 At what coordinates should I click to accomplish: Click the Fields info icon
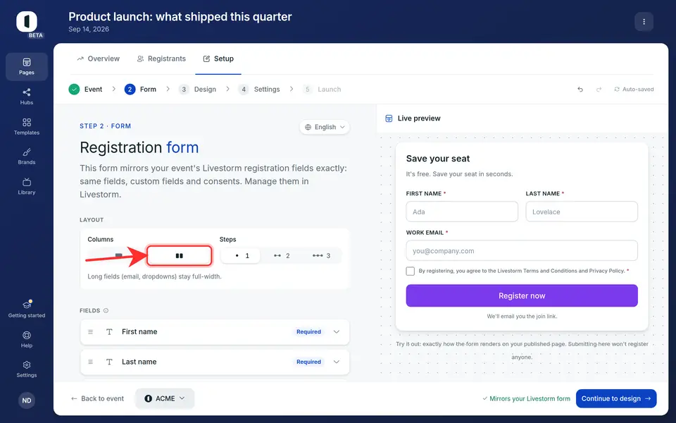[x=106, y=310]
